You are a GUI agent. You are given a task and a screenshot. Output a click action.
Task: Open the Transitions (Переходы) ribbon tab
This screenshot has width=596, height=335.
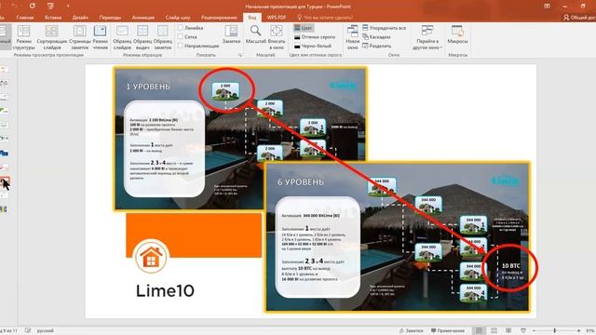(x=110, y=18)
